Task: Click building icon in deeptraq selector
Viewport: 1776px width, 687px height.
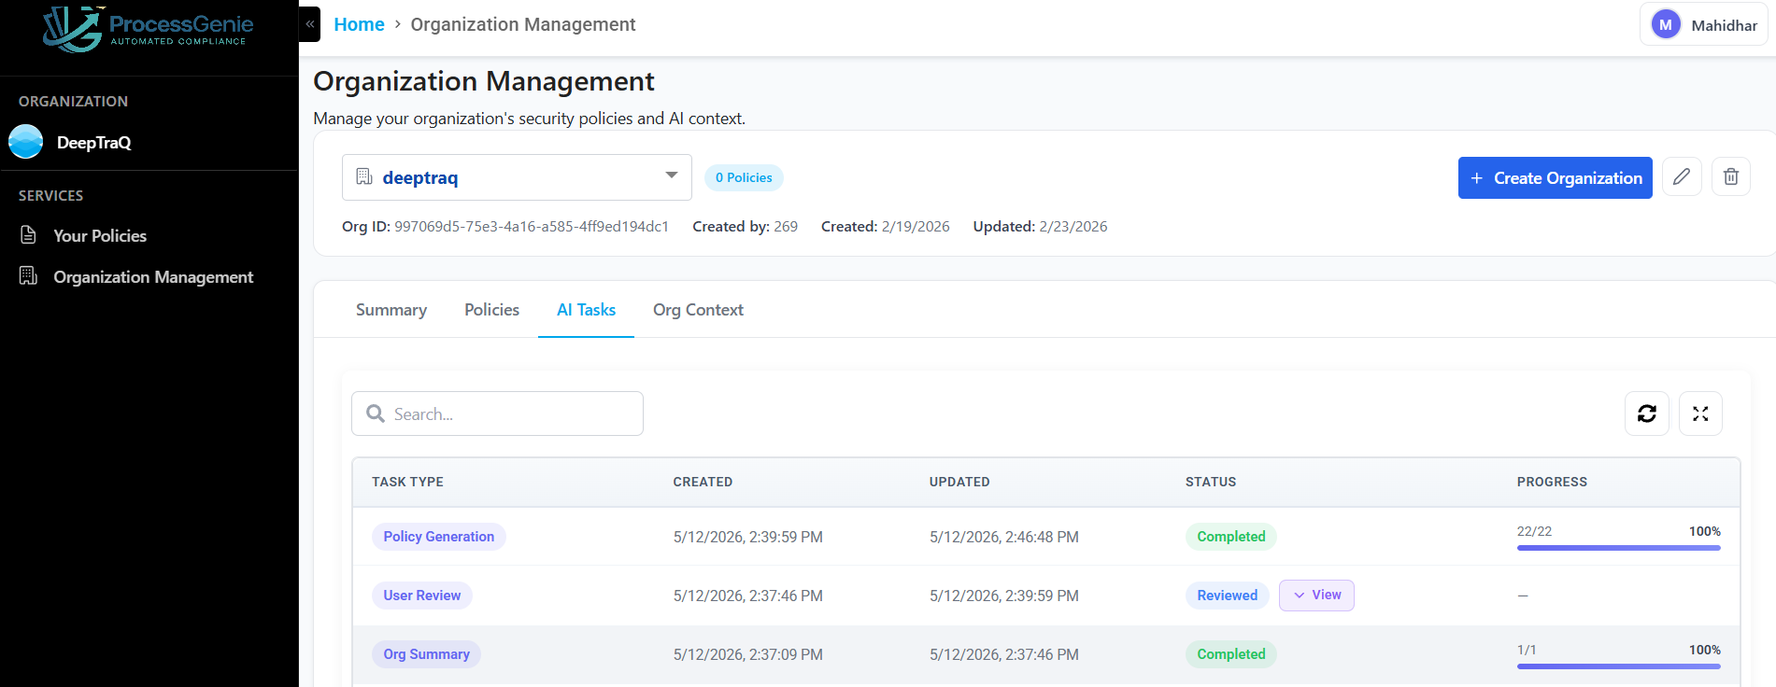Action: (364, 176)
